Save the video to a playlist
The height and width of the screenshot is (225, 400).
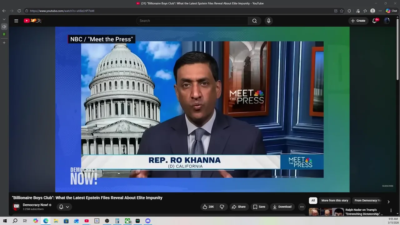(x=259, y=207)
